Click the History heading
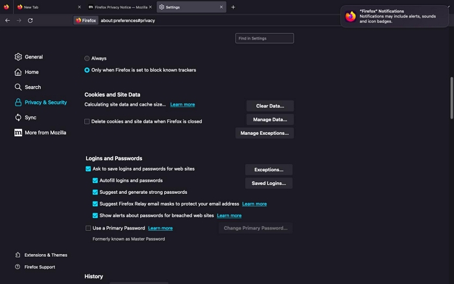454x284 pixels. [93, 276]
